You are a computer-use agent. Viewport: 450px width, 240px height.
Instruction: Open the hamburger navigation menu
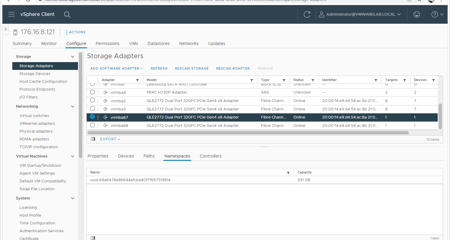pyautogui.click(x=11, y=14)
